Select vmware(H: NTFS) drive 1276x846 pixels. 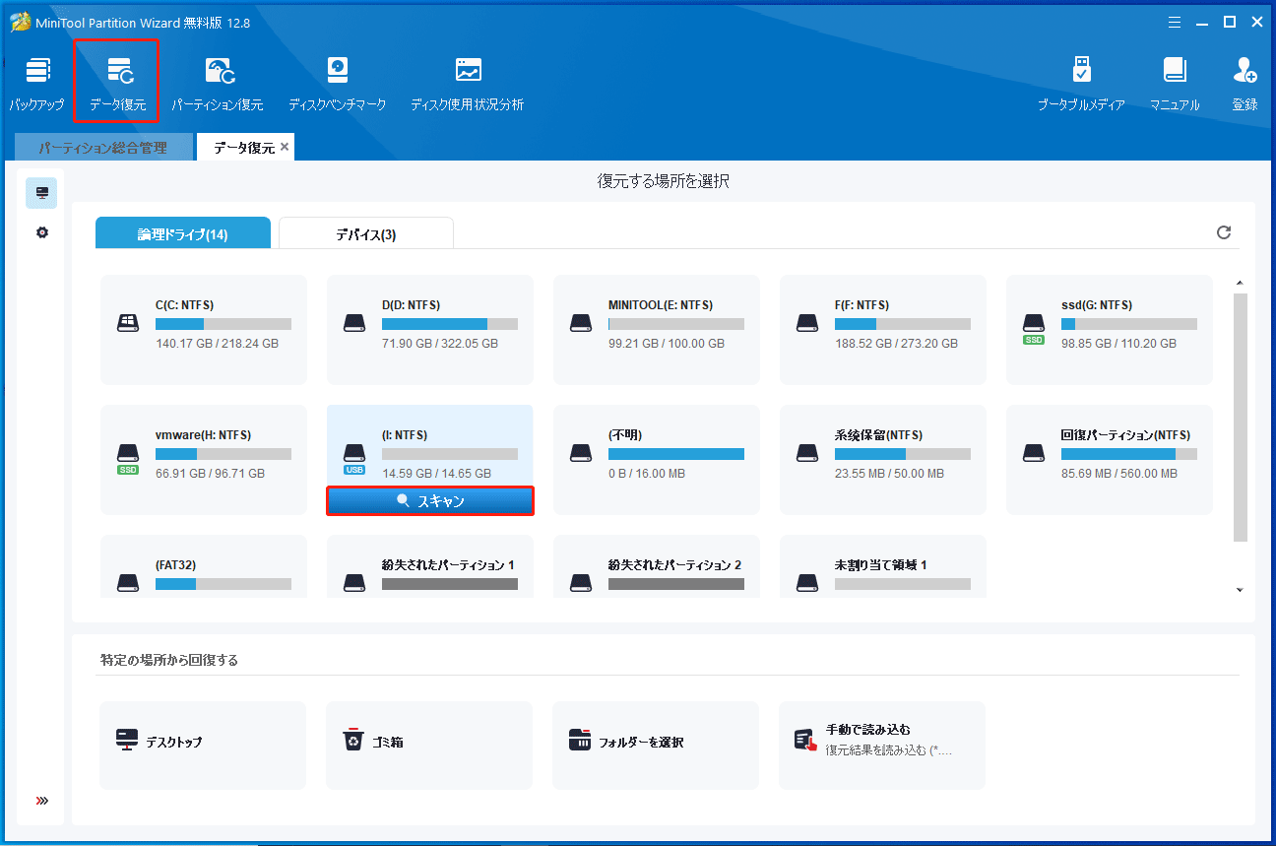tap(204, 459)
